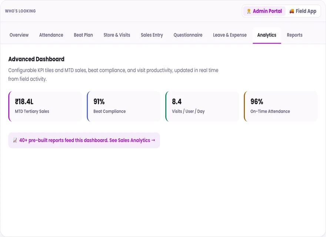Click the WHO'S LOOKING label
326x237 pixels.
[20, 11]
